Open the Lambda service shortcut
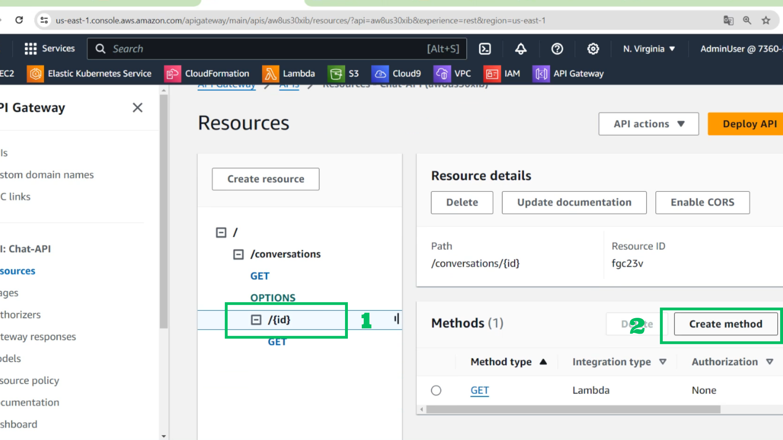Screen dimensions: 783x440 pyautogui.click(x=289, y=74)
